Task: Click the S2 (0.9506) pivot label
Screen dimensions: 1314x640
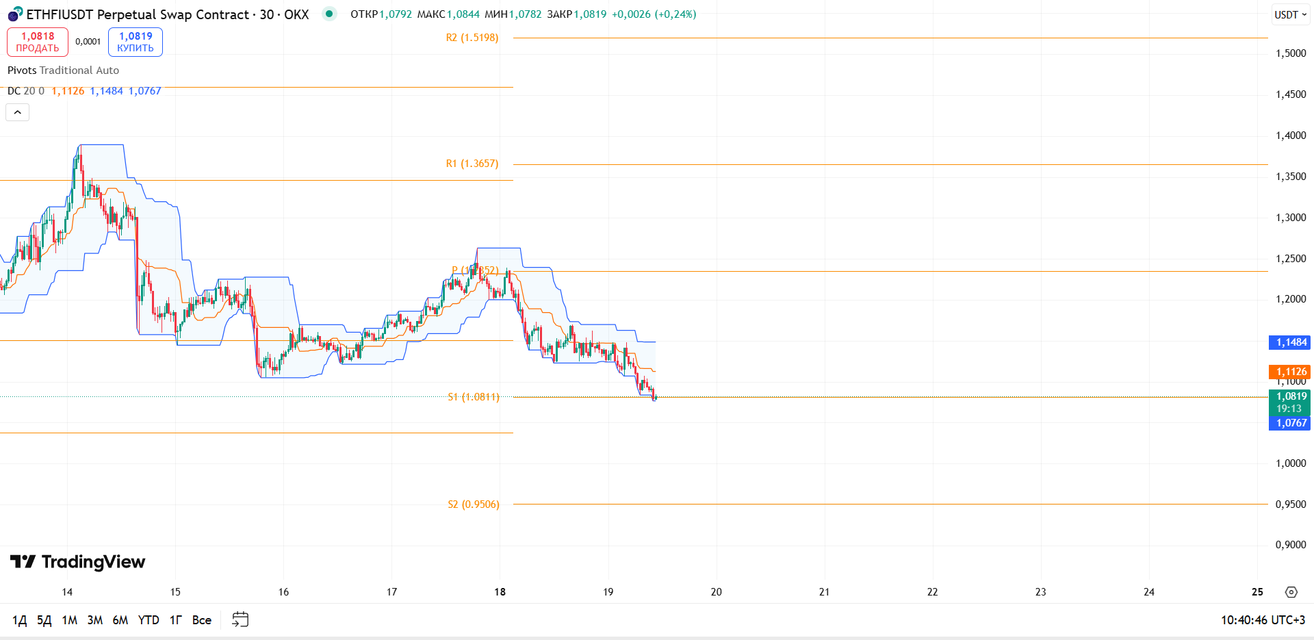Action: pos(474,504)
